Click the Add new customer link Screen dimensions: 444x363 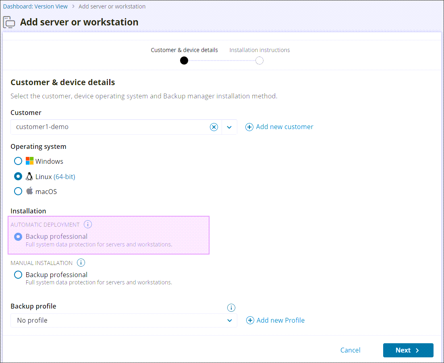(x=284, y=127)
